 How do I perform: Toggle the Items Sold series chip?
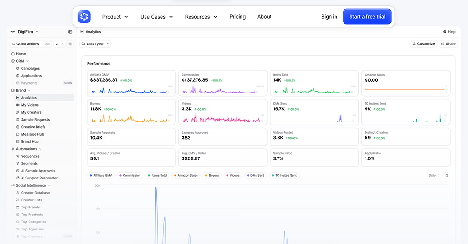tap(157, 175)
